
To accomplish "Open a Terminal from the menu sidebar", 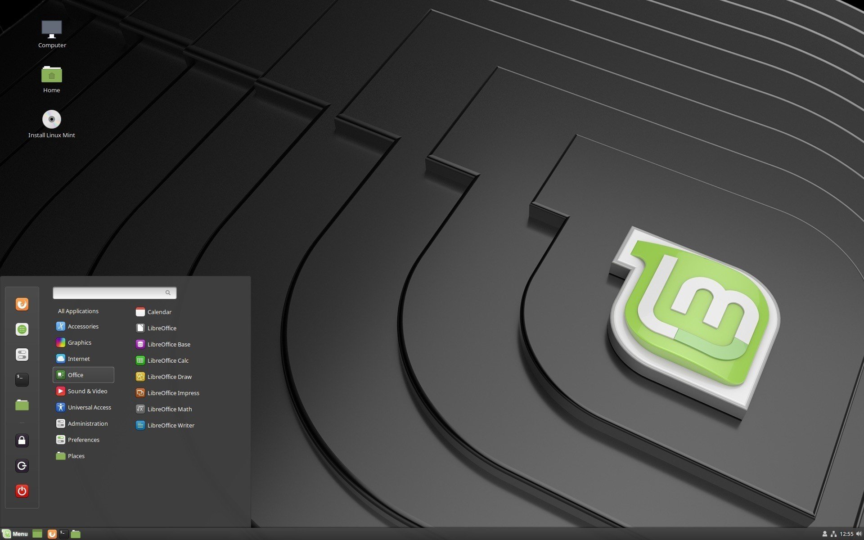I will click(x=22, y=379).
